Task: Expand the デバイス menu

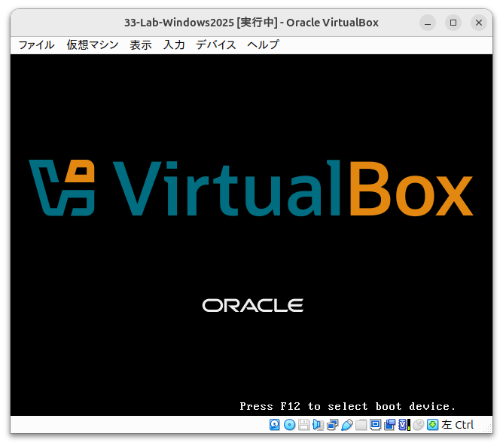Action: click(x=216, y=44)
